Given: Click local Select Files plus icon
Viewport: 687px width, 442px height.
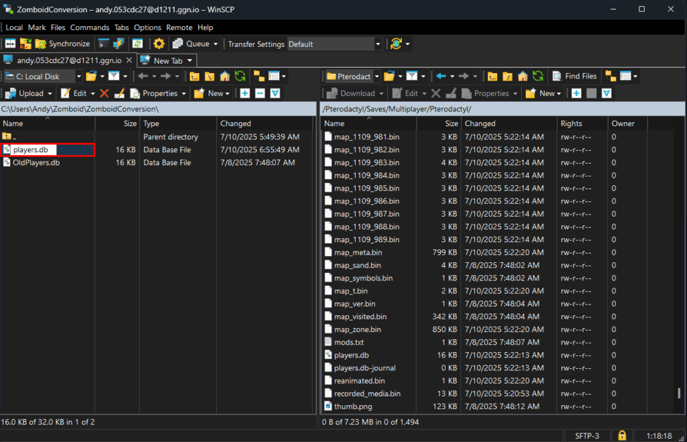Looking at the screenshot, I should point(245,93).
